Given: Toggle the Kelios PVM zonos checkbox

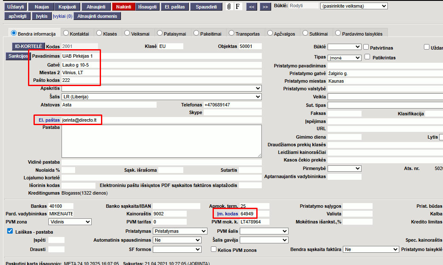Looking at the screenshot, I should (214, 249).
